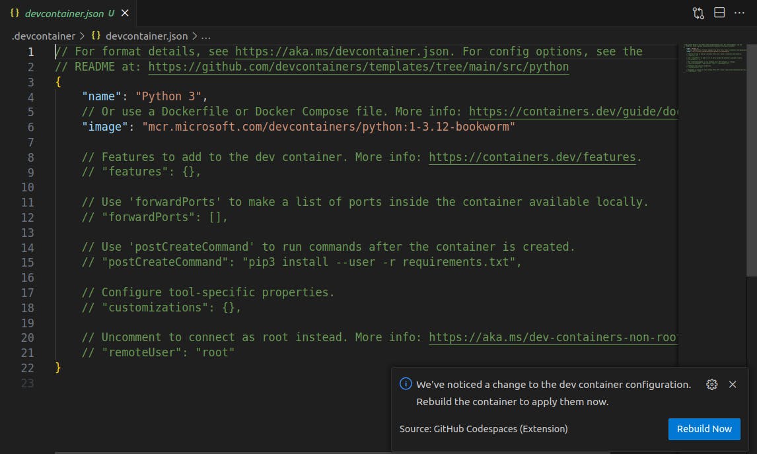Dismiss the dev container notification
757x454 pixels.
pyautogui.click(x=732, y=385)
